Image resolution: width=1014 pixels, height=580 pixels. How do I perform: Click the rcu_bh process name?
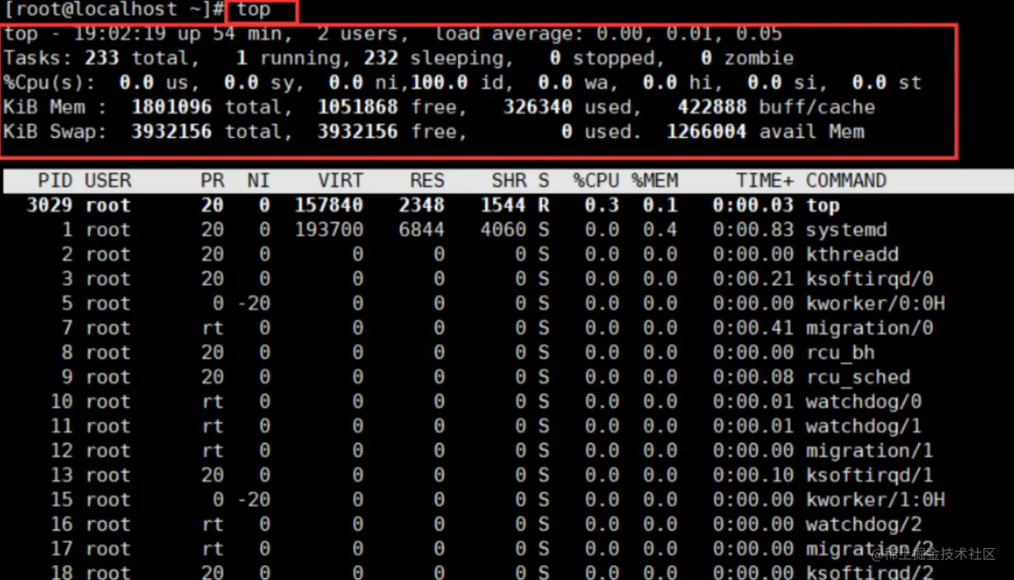tap(841, 353)
